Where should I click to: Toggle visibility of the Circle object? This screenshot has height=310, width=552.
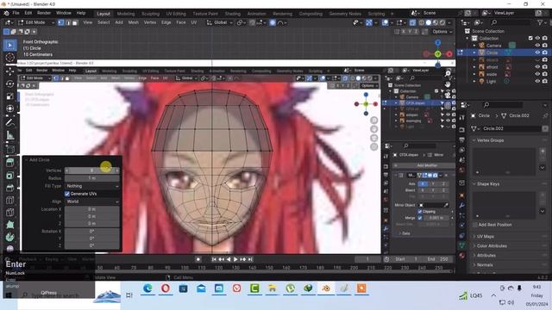(x=537, y=53)
